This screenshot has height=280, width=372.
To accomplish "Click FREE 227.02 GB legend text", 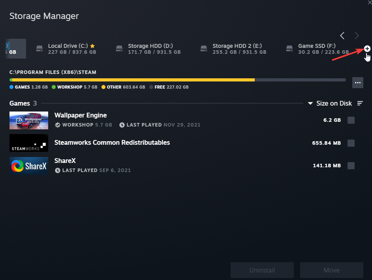I will click(171, 87).
